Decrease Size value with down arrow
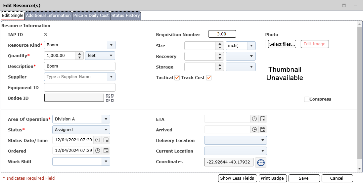This screenshot has height=184, width=363. (x=220, y=47)
